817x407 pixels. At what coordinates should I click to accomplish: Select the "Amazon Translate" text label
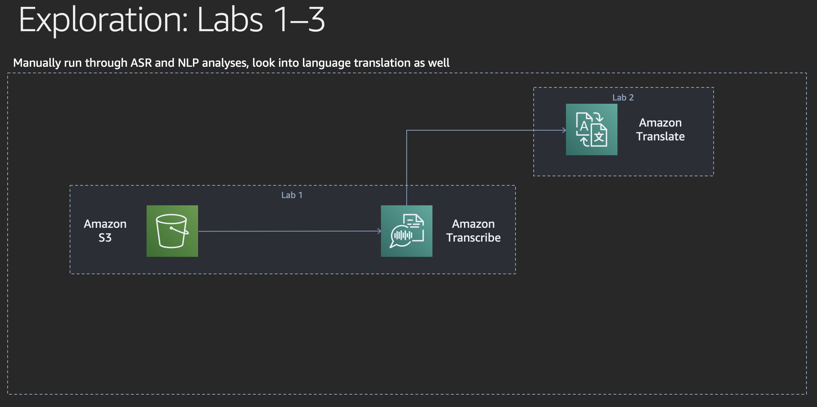tap(660, 129)
